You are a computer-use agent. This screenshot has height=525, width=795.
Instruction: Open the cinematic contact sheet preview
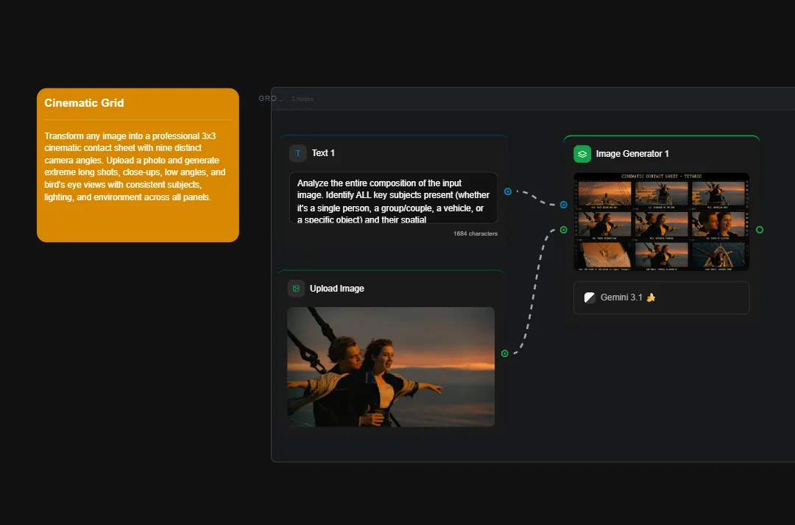(661, 222)
